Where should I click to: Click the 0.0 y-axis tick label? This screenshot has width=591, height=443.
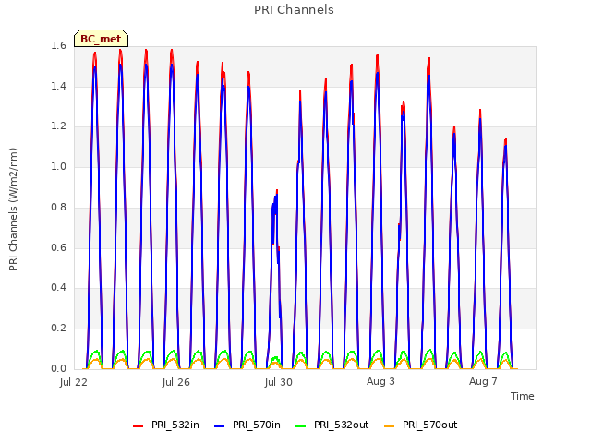click(58, 369)
